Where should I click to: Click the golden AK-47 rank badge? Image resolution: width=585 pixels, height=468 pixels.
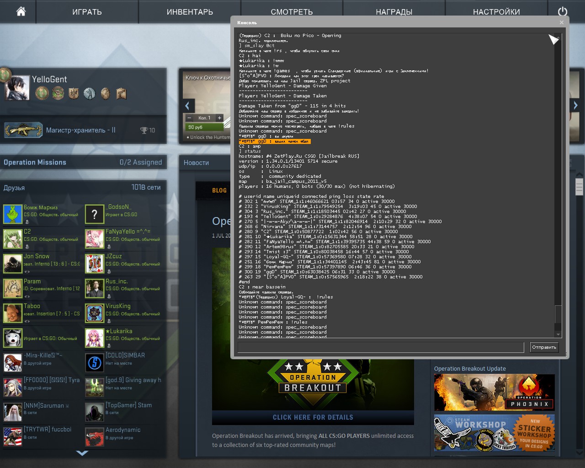coord(23,130)
